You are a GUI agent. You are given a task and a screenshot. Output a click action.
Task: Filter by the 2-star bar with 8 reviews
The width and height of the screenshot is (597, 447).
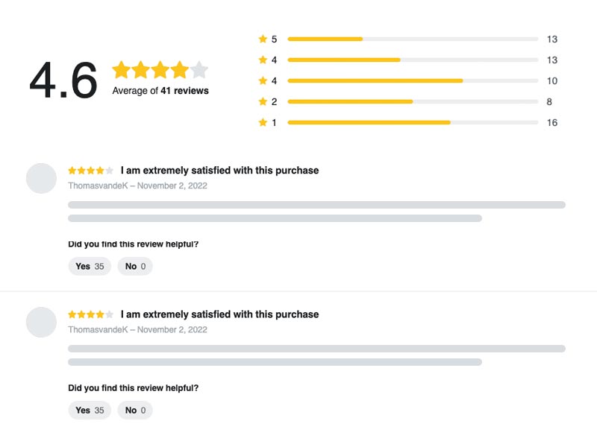(413, 101)
